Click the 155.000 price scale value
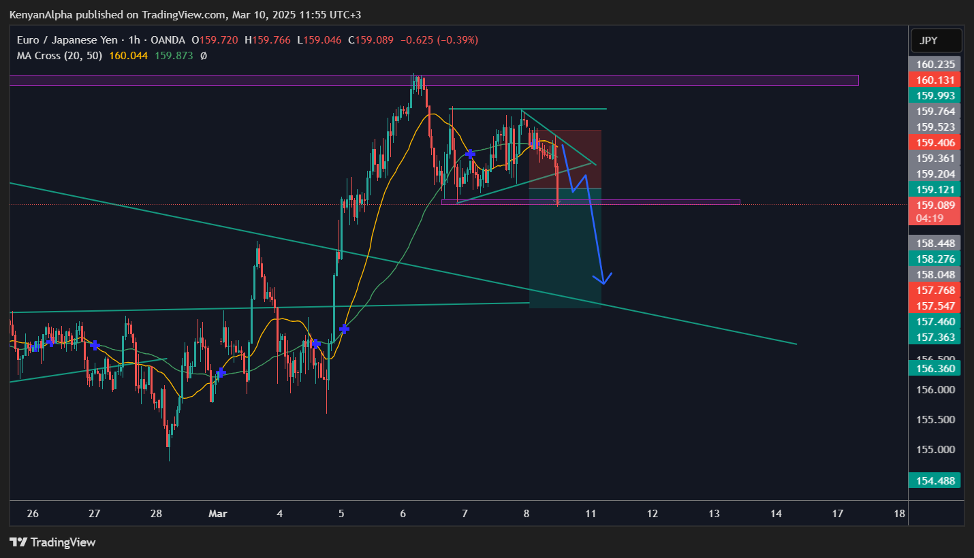 [x=935, y=450]
